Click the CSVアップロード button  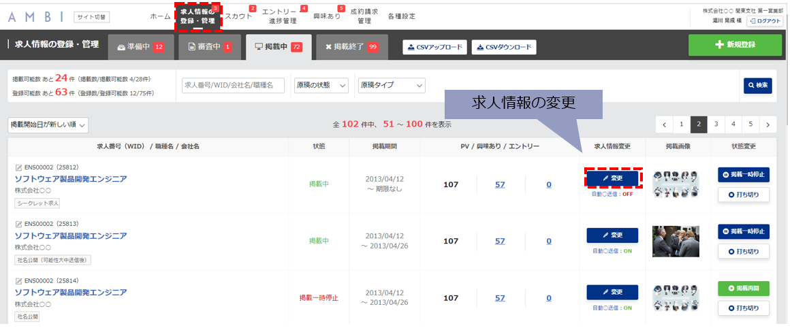(434, 47)
